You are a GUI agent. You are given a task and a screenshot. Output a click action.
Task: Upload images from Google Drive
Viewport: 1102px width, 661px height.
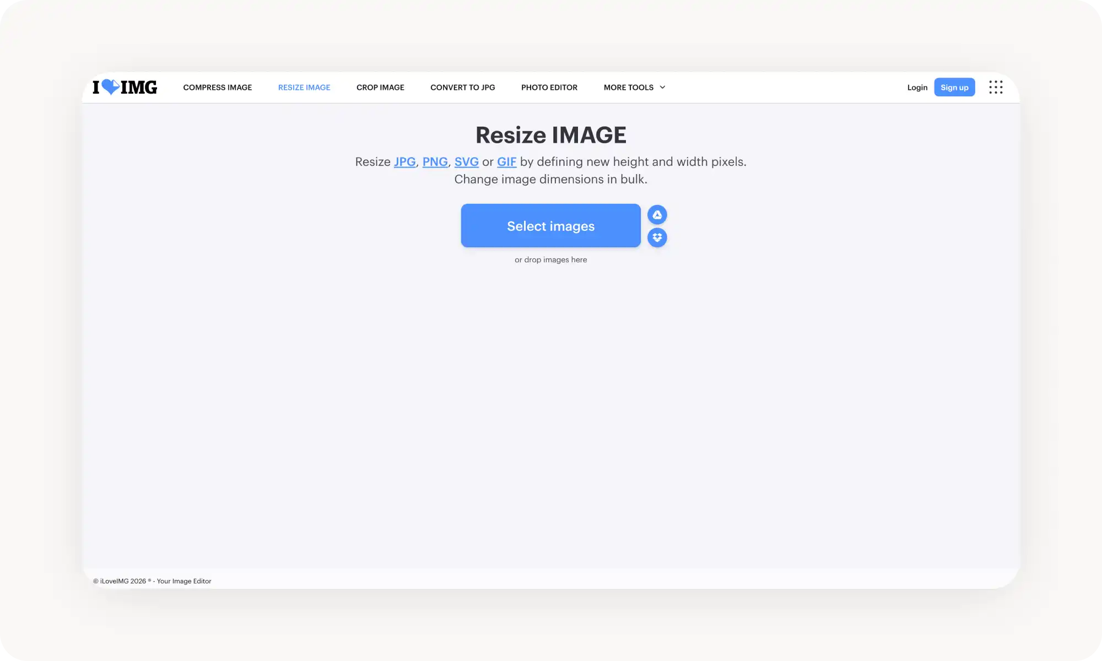coord(657,215)
